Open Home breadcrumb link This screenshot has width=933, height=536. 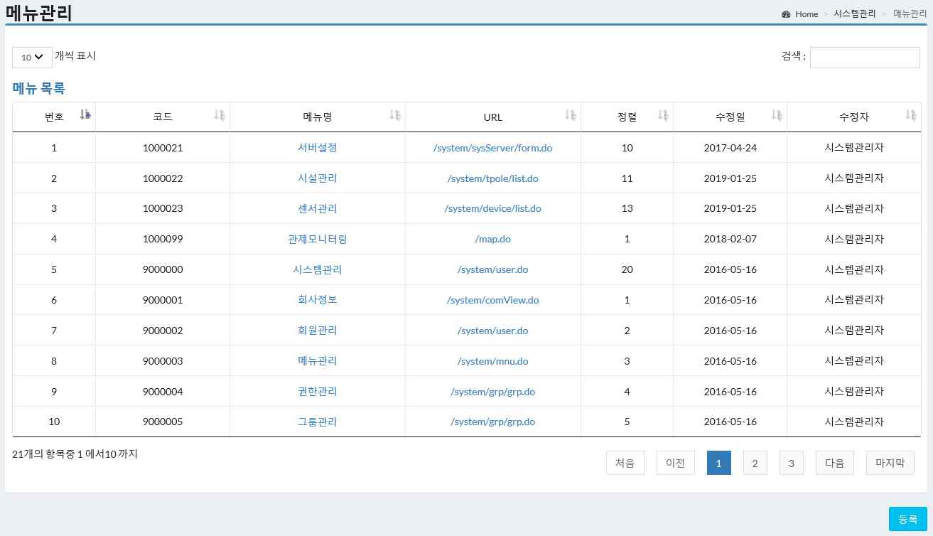coord(807,14)
